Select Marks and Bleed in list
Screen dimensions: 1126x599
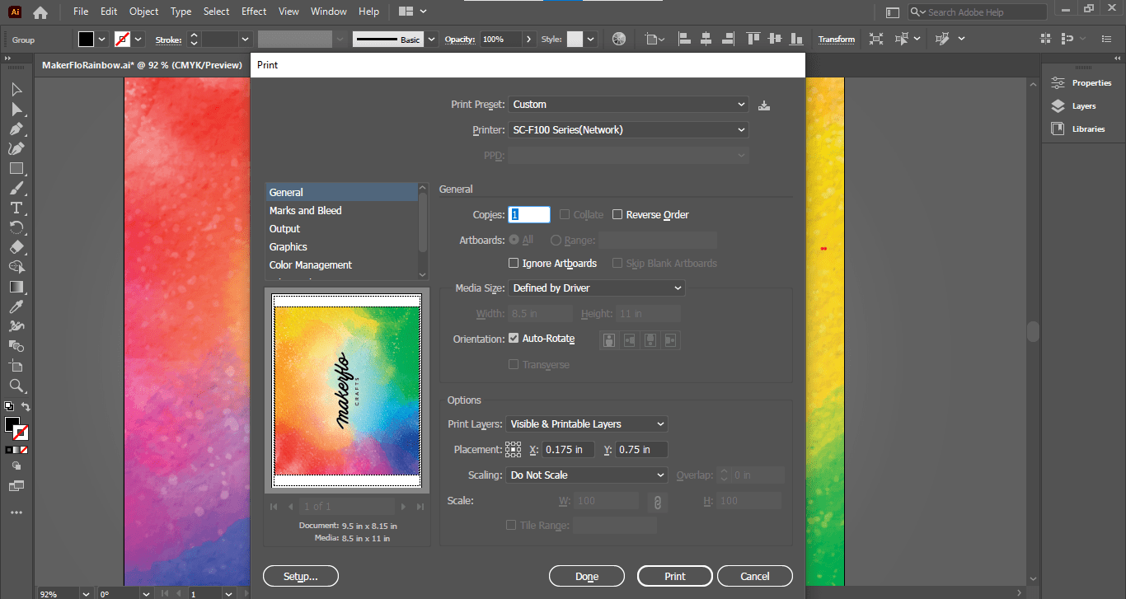click(x=306, y=211)
